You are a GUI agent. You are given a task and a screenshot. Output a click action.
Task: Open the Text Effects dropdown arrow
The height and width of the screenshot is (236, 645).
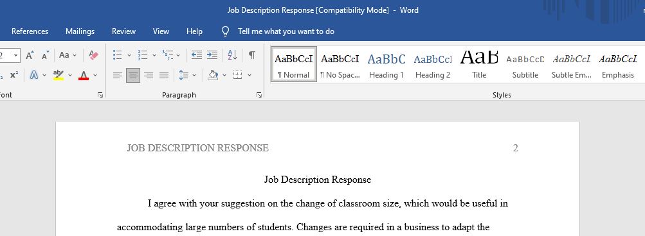(x=44, y=75)
